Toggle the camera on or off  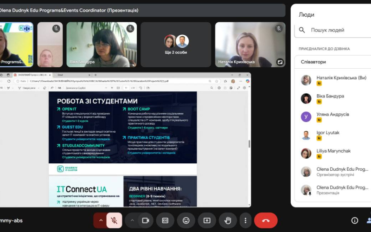(146, 220)
